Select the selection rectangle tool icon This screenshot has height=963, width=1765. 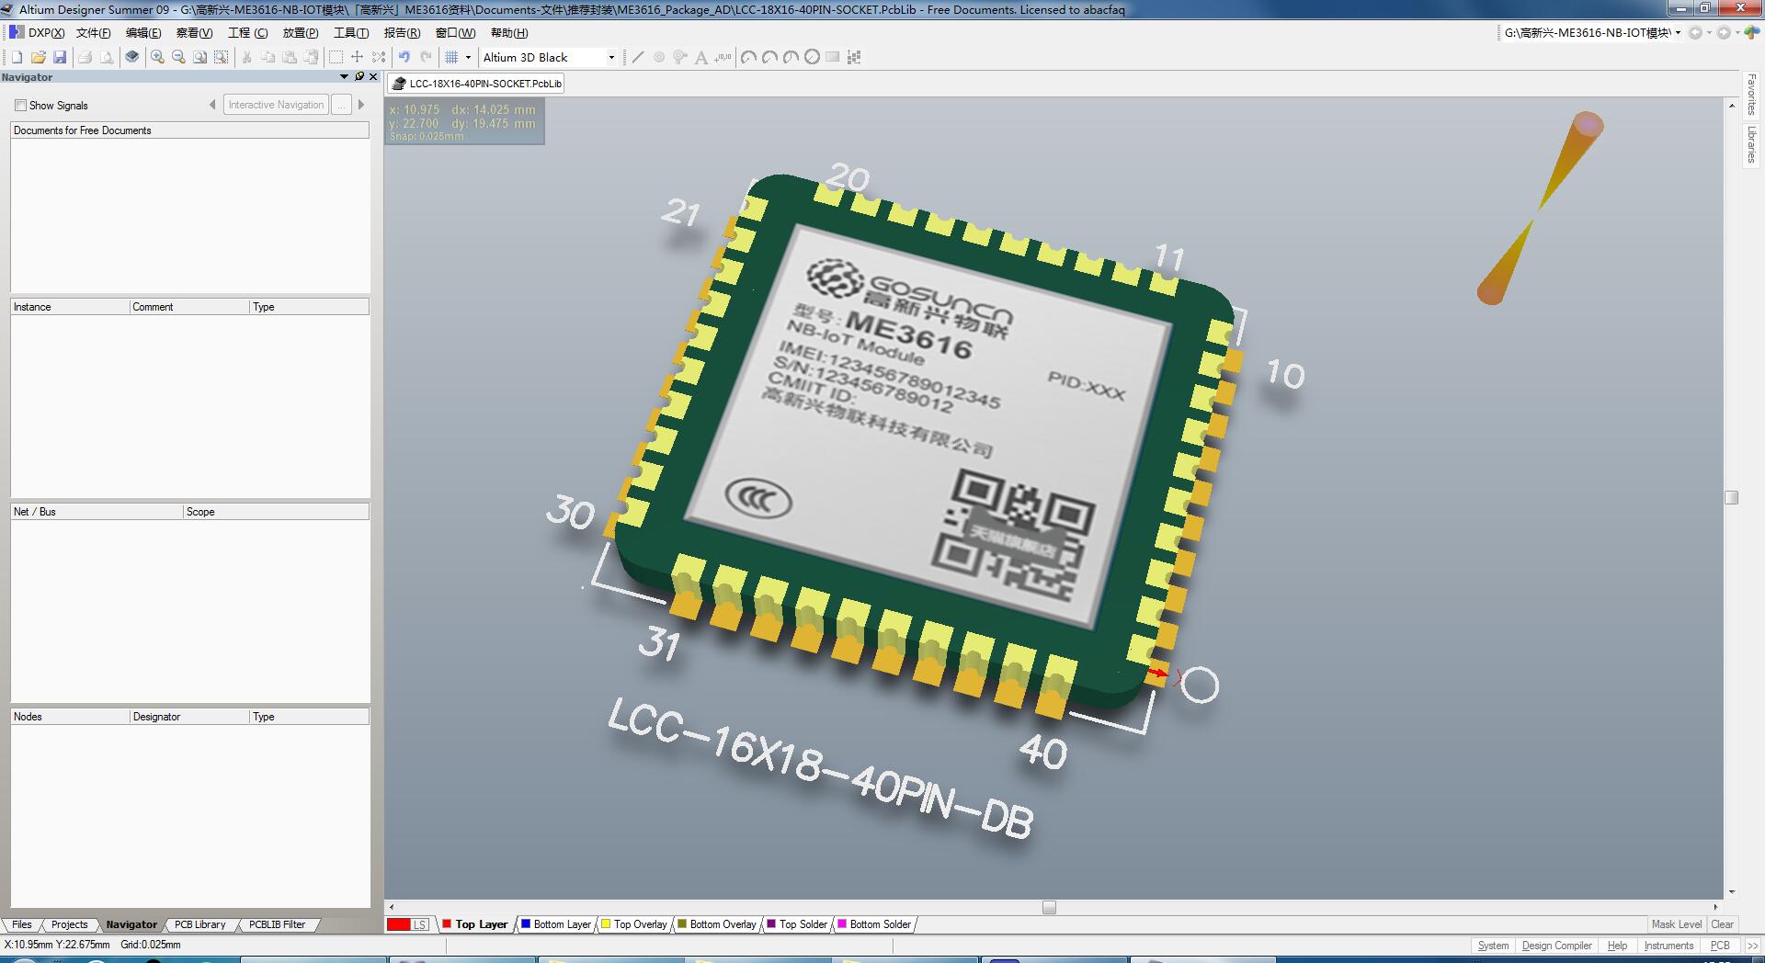(x=336, y=57)
